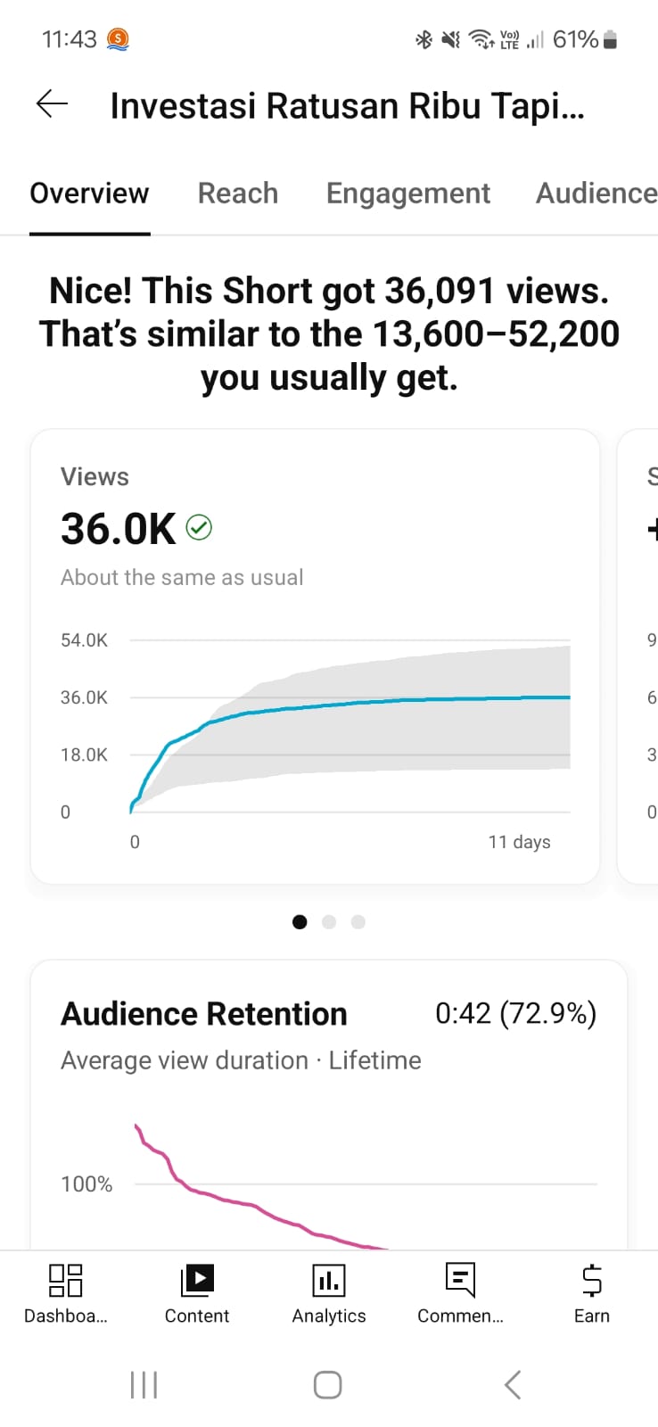Select the first carousel page dot
The image size is (658, 1427).
pyautogui.click(x=300, y=922)
